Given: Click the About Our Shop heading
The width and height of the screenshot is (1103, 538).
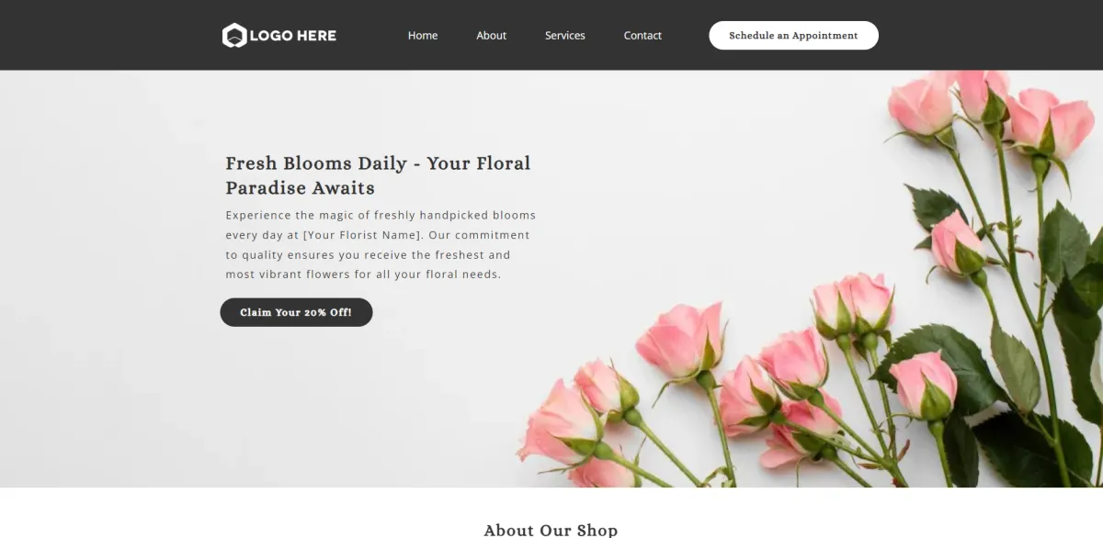Looking at the screenshot, I should (551, 530).
